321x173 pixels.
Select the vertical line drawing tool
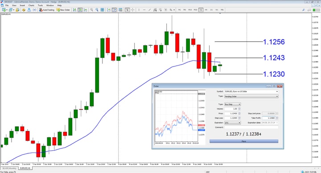click(139, 10)
